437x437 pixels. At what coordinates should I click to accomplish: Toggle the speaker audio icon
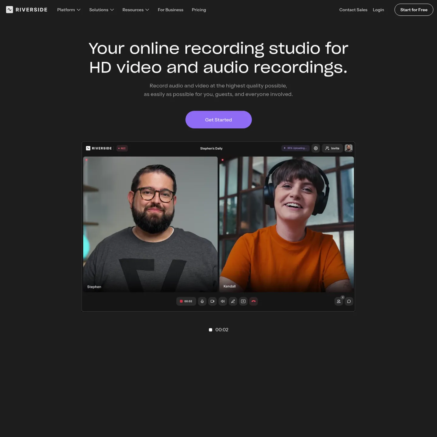223,301
